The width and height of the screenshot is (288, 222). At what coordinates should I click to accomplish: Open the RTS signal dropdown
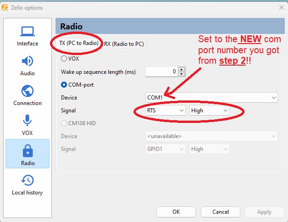tap(165, 111)
